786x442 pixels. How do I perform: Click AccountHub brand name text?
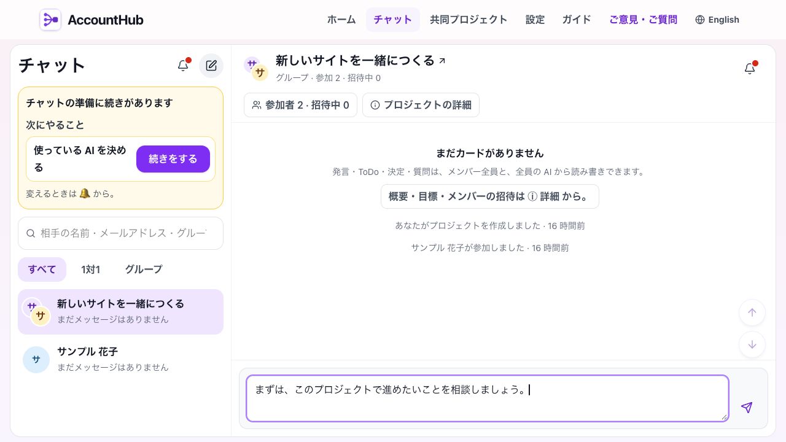pyautogui.click(x=106, y=20)
